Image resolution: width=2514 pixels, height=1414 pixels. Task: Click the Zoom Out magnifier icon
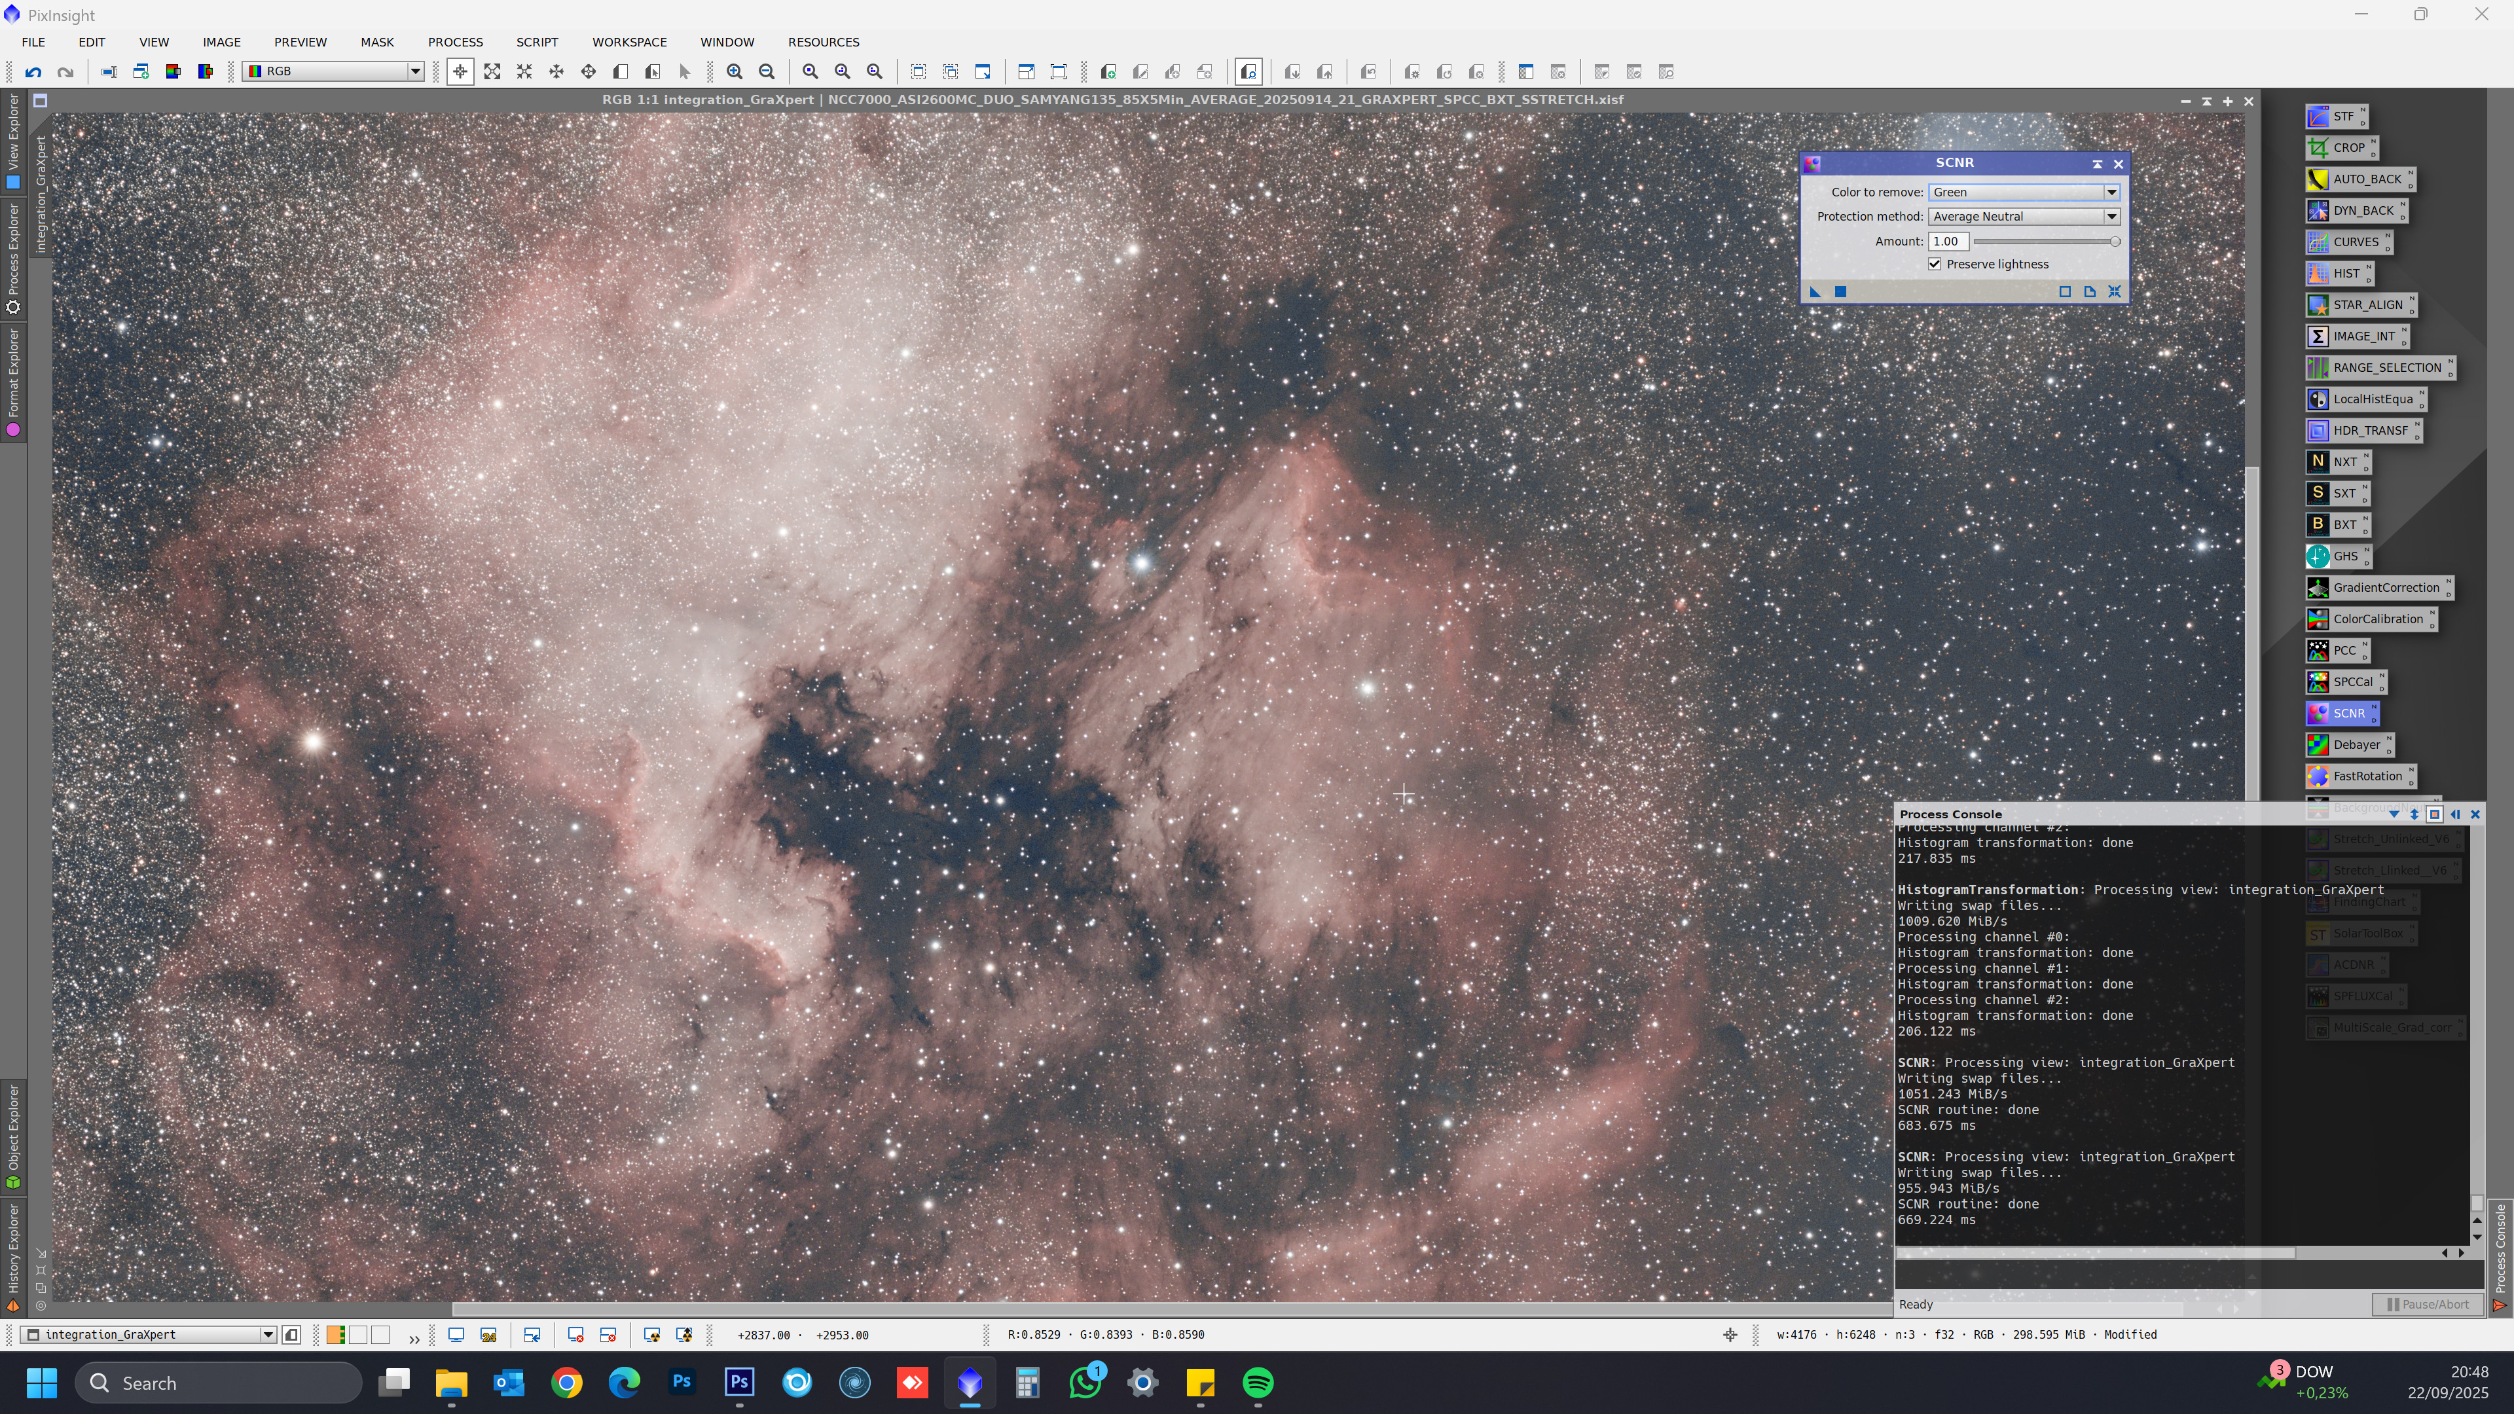pyautogui.click(x=767, y=71)
